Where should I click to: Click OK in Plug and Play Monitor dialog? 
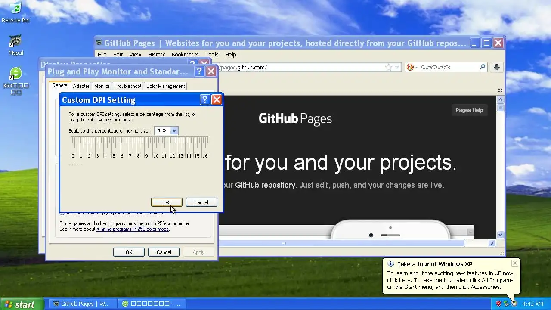pos(129,252)
